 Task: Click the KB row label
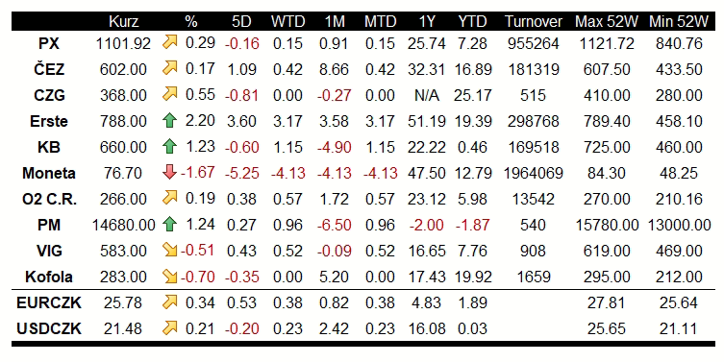pos(49,147)
